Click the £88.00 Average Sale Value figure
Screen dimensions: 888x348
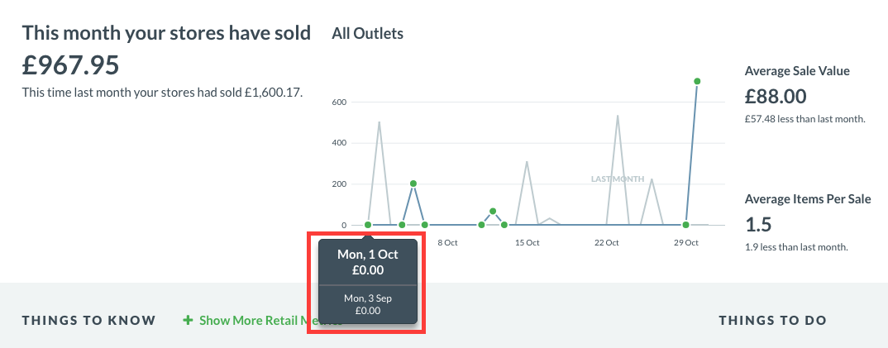[776, 97]
